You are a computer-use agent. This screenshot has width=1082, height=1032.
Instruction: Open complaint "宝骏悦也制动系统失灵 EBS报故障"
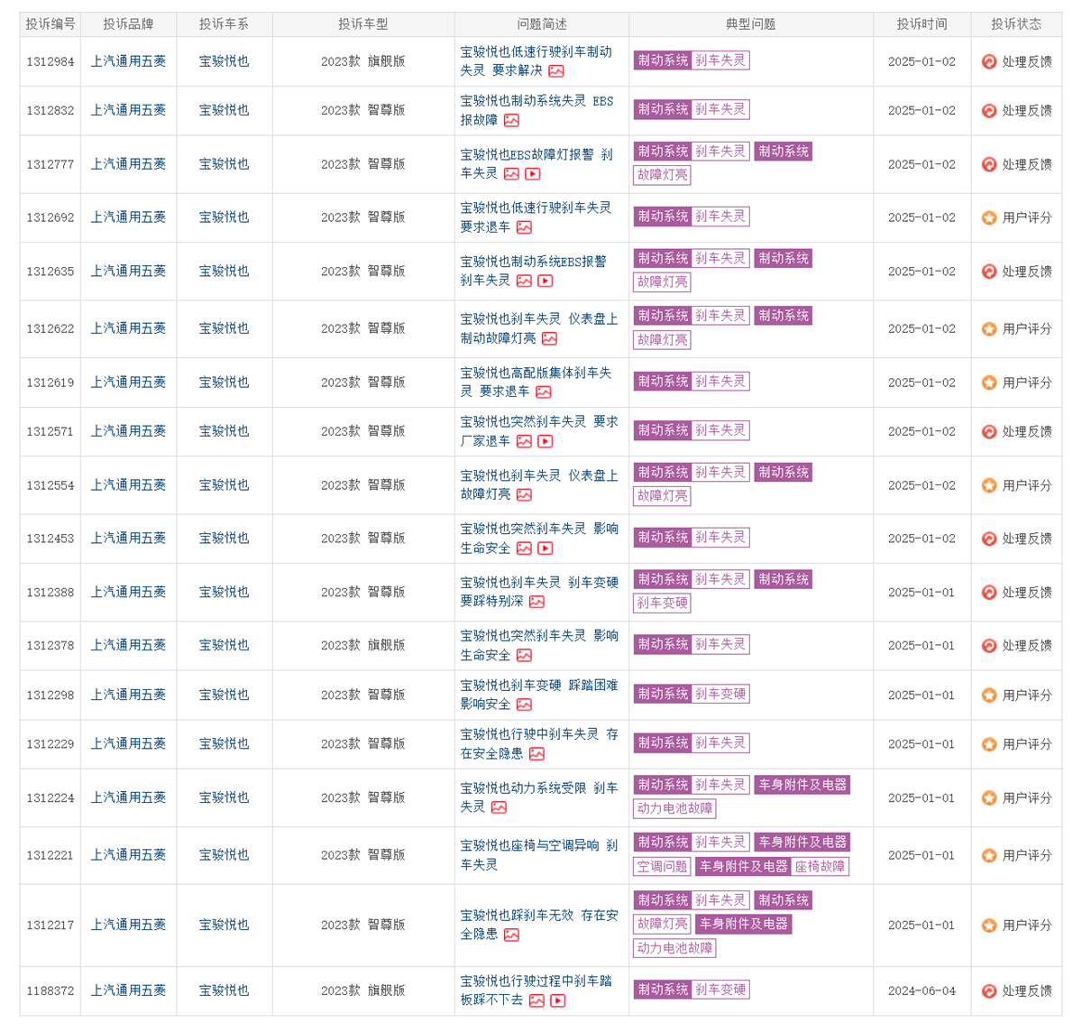click(536, 110)
